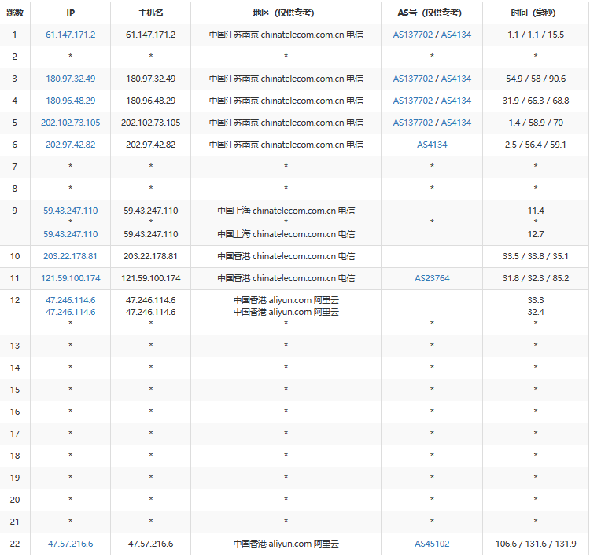Click region text in hop 10 row
The image size is (590, 557).
[x=286, y=256]
